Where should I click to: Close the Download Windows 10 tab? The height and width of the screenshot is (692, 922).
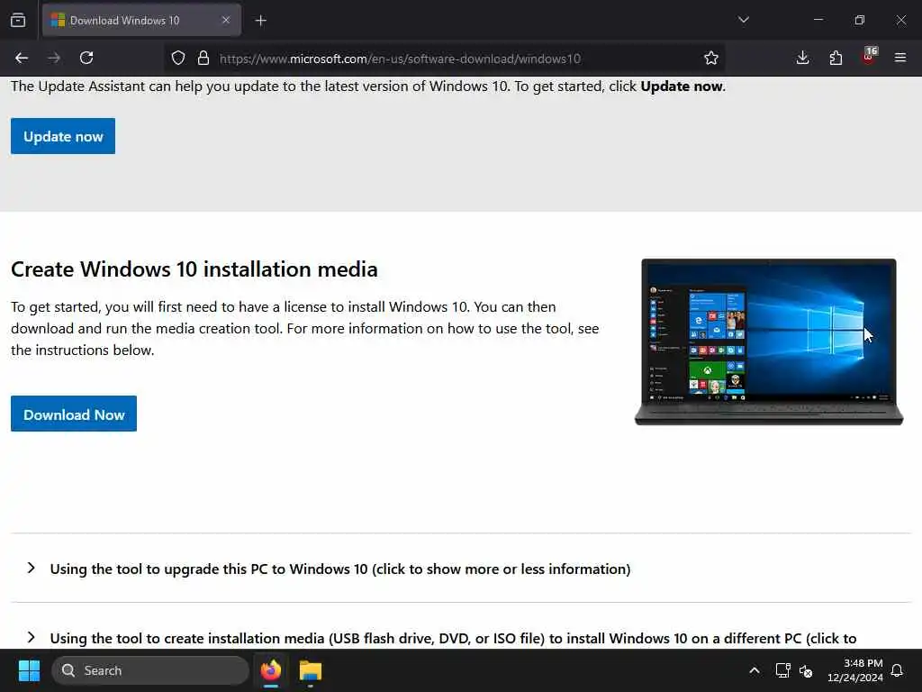point(226,21)
